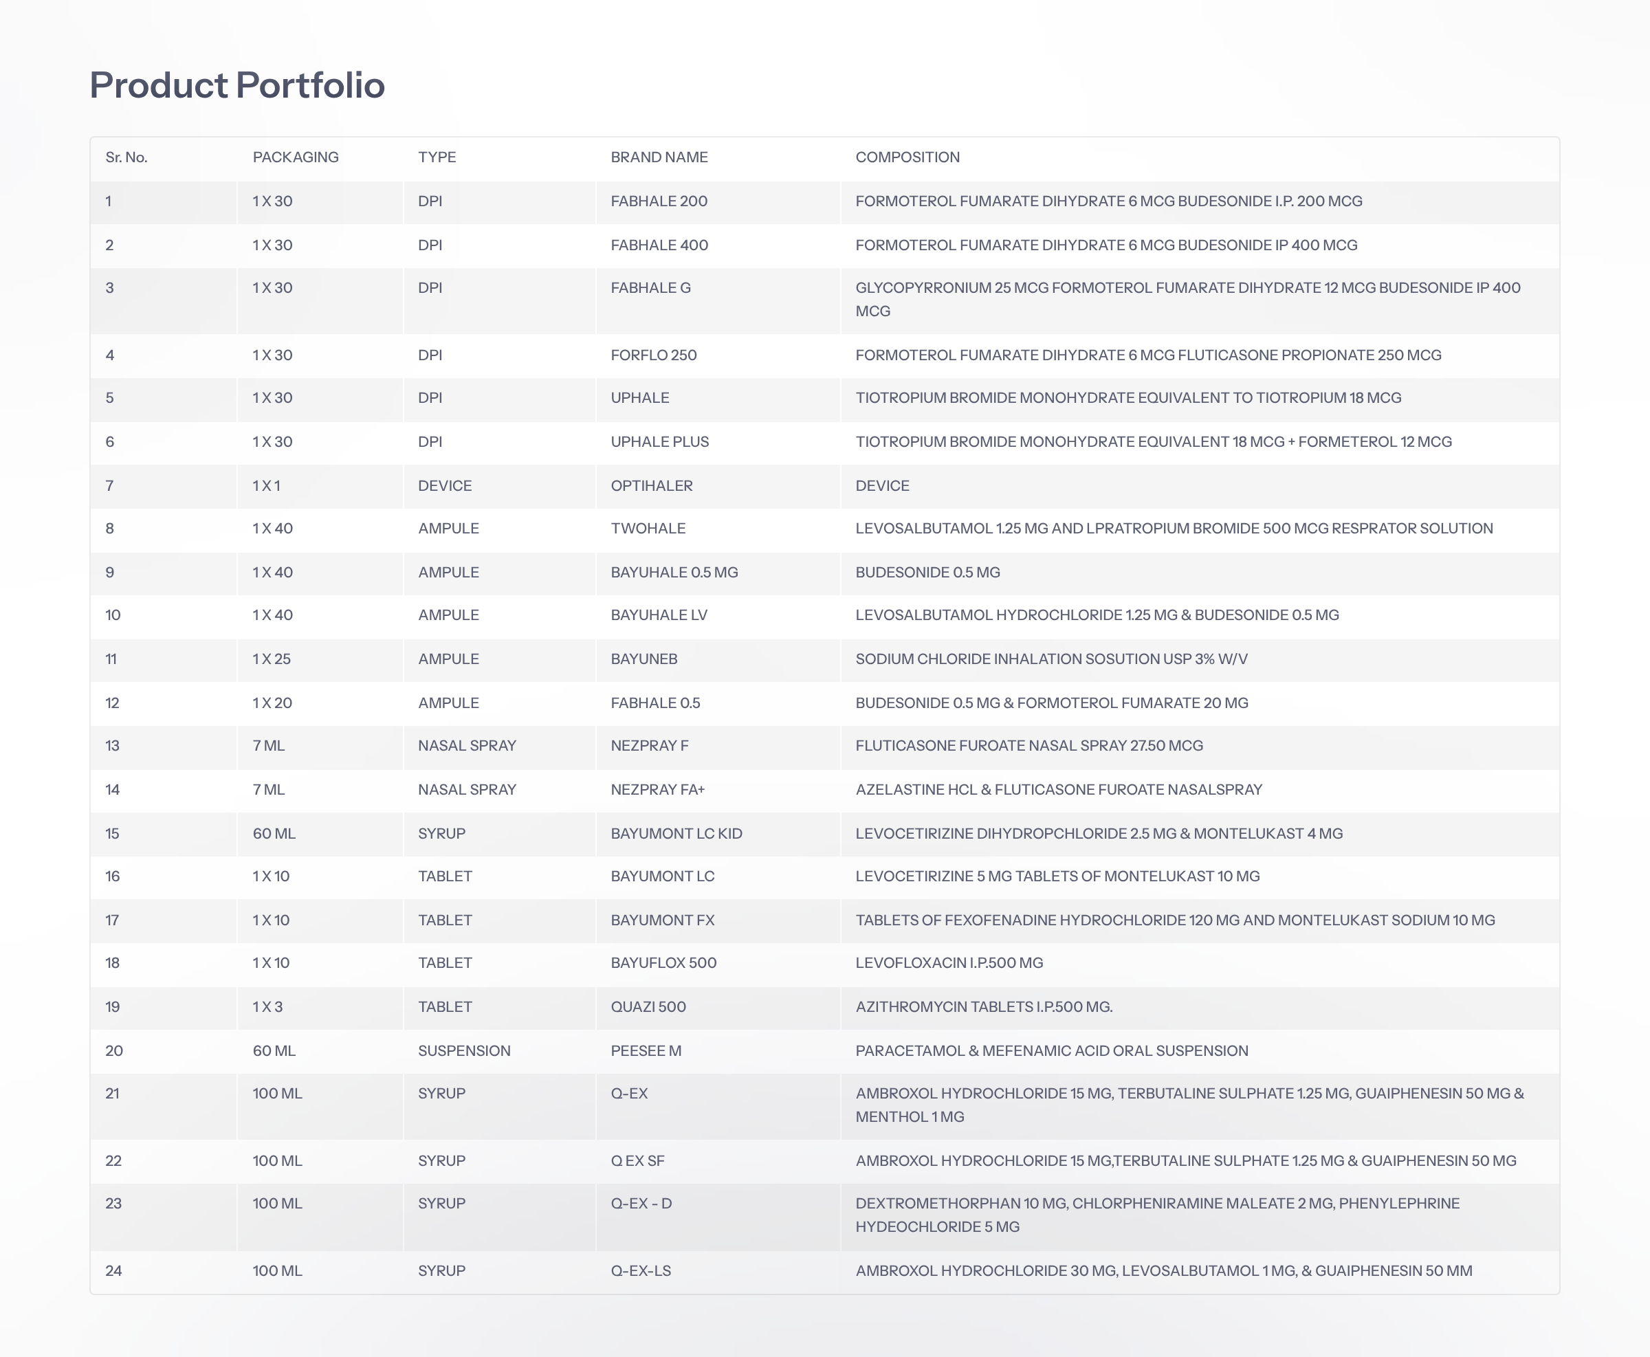Click the BAYUMONT LC KID cell
1650x1357 pixels.
(x=676, y=833)
